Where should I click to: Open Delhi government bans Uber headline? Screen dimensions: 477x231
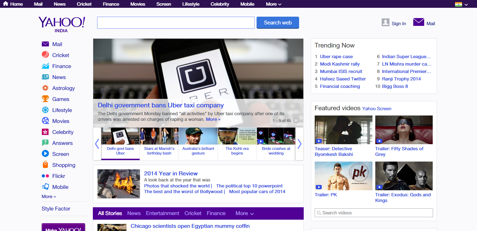coord(161,105)
